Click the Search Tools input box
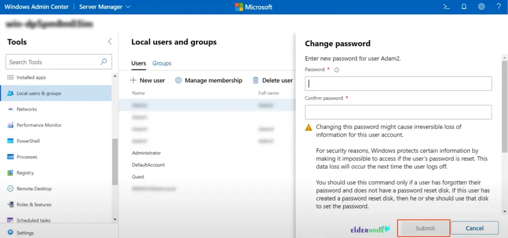This screenshot has height=238, width=508. click(59, 62)
